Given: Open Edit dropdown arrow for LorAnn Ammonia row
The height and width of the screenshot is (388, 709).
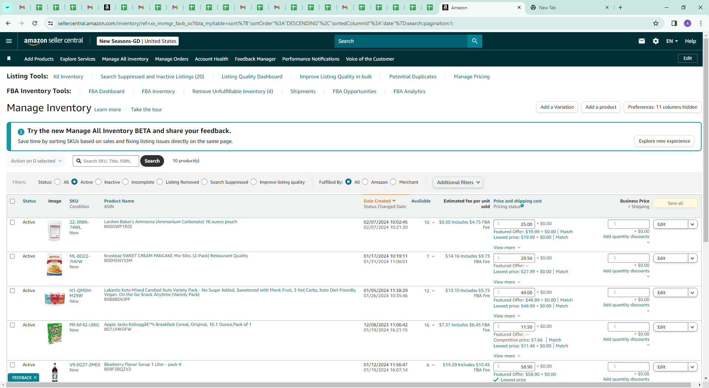Looking at the screenshot, I should point(693,224).
